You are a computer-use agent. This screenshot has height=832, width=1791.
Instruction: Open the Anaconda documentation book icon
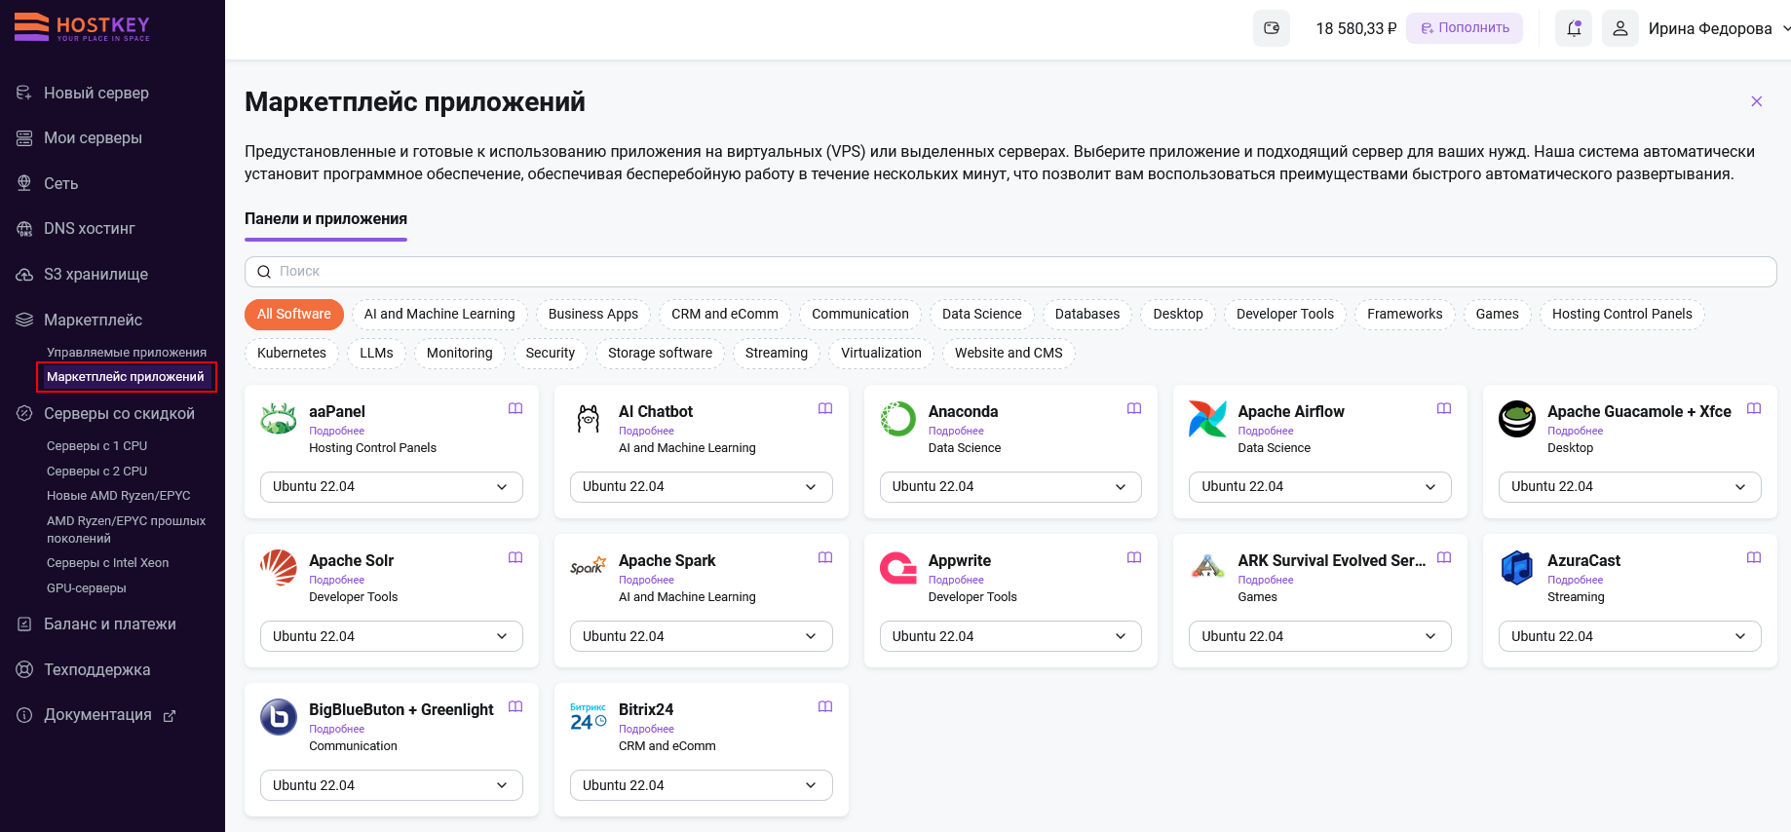point(1134,408)
